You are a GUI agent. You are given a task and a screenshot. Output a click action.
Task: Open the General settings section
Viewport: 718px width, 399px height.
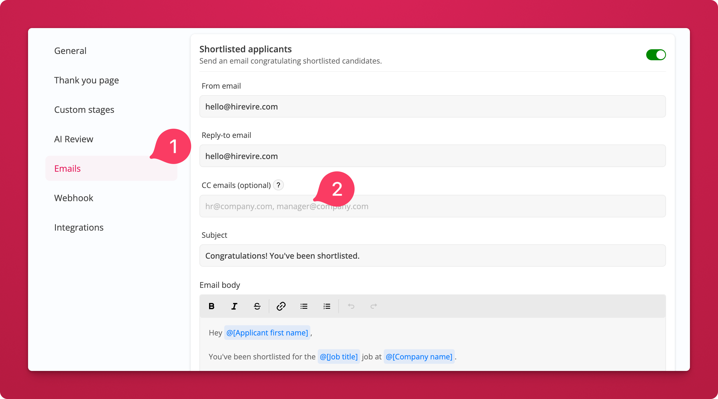(70, 51)
